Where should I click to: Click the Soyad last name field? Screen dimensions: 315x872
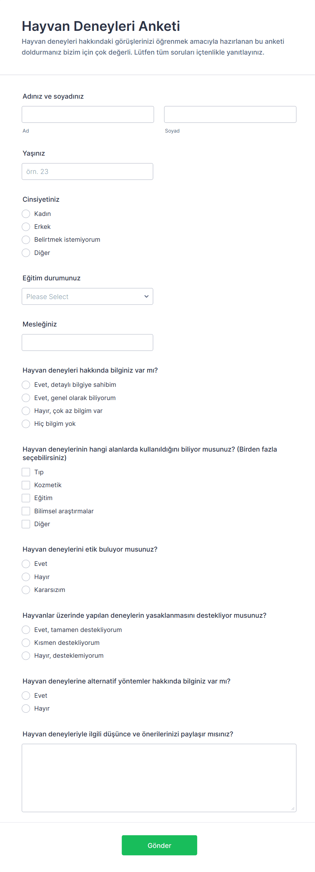click(230, 114)
